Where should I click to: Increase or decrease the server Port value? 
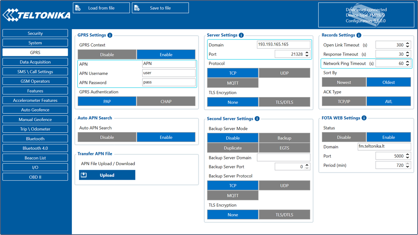click(307, 54)
